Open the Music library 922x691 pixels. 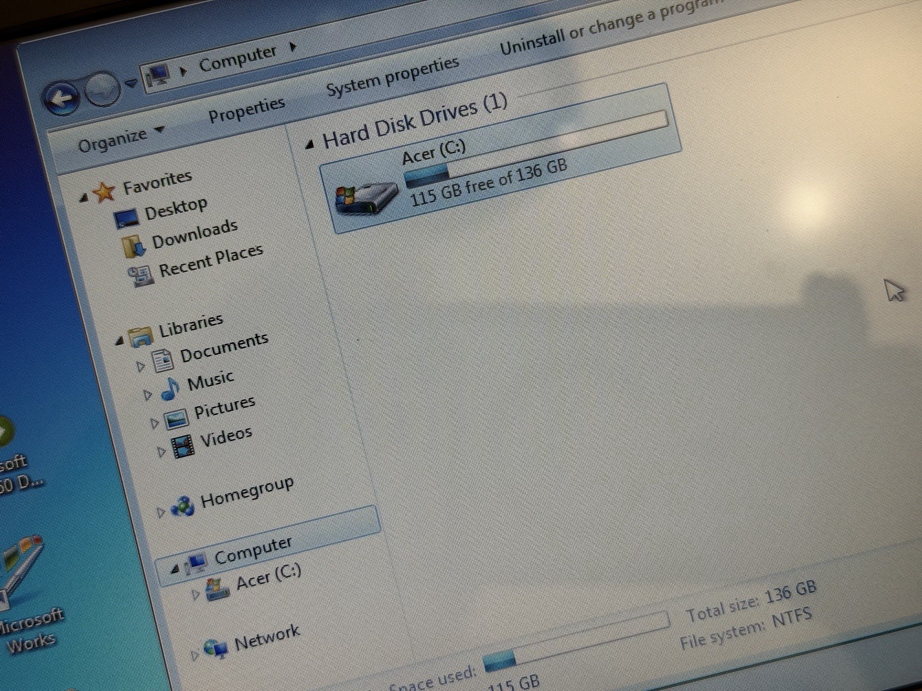[x=210, y=380]
